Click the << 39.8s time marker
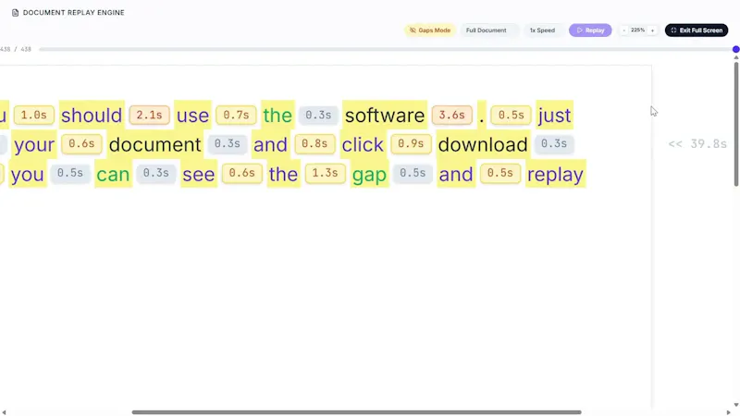740x416 pixels. click(x=697, y=144)
